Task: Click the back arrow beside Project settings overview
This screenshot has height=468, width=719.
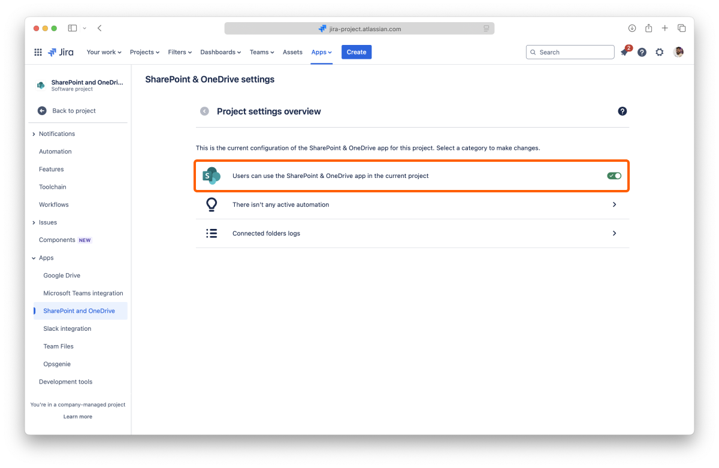Action: tap(205, 111)
